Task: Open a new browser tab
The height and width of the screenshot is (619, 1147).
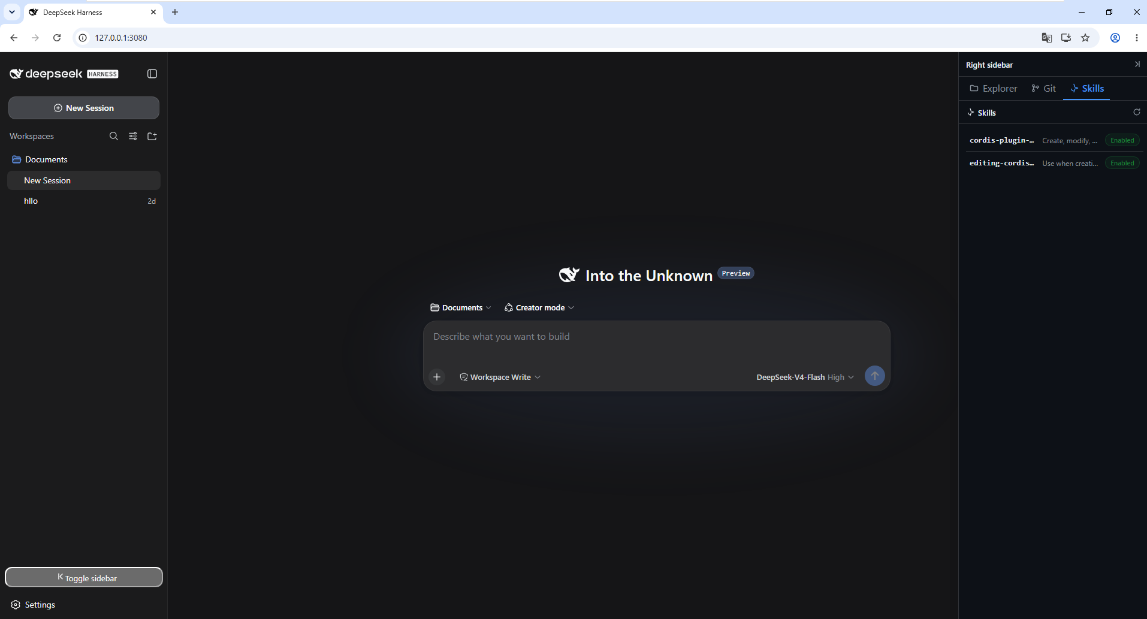Action: 175,12
